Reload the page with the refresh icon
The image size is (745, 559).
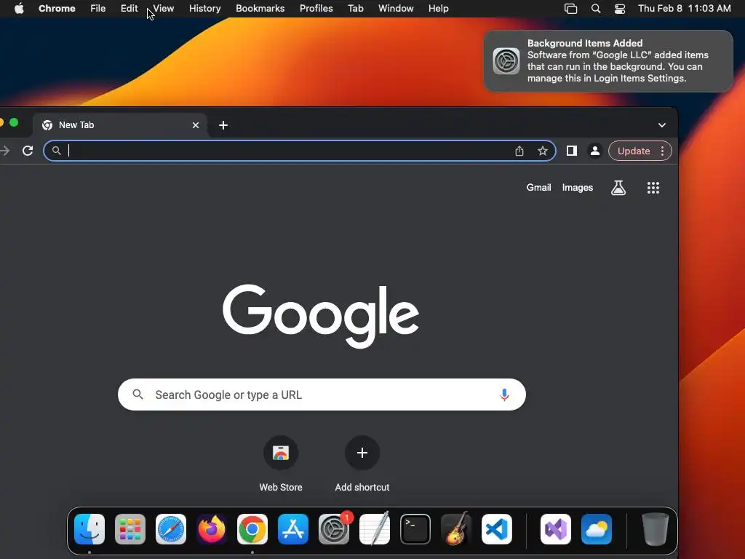28,151
